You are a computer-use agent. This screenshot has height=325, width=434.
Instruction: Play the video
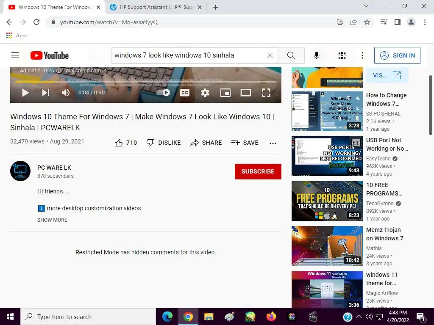[x=25, y=93]
